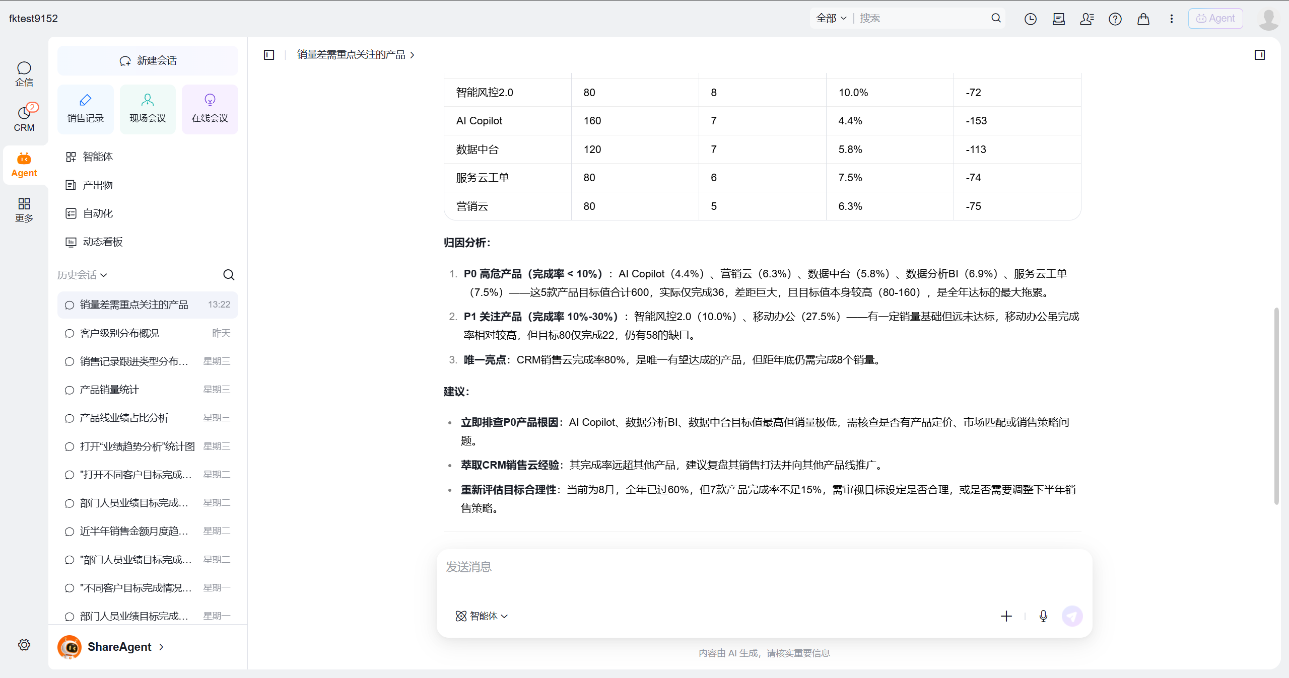The width and height of the screenshot is (1289, 678).
Task: Open the help question mark icon
Action: (1115, 19)
